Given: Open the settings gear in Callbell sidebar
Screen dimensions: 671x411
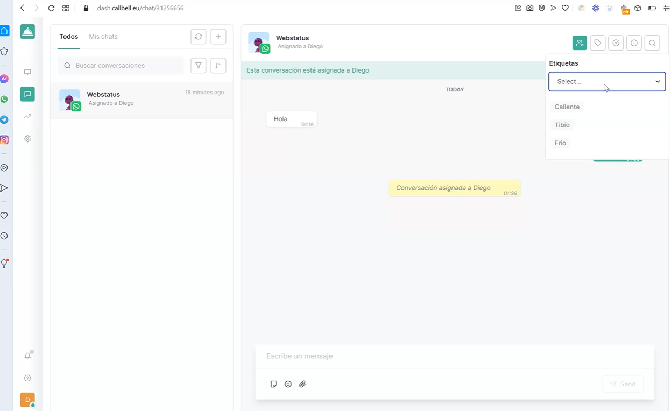Looking at the screenshot, I should point(27,138).
